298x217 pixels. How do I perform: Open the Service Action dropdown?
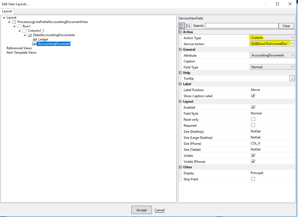(x=272, y=44)
